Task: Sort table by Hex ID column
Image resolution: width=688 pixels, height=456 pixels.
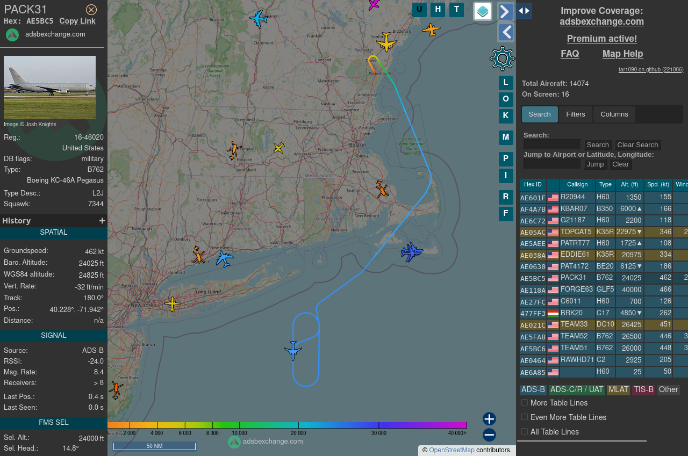Action: pyautogui.click(x=533, y=185)
